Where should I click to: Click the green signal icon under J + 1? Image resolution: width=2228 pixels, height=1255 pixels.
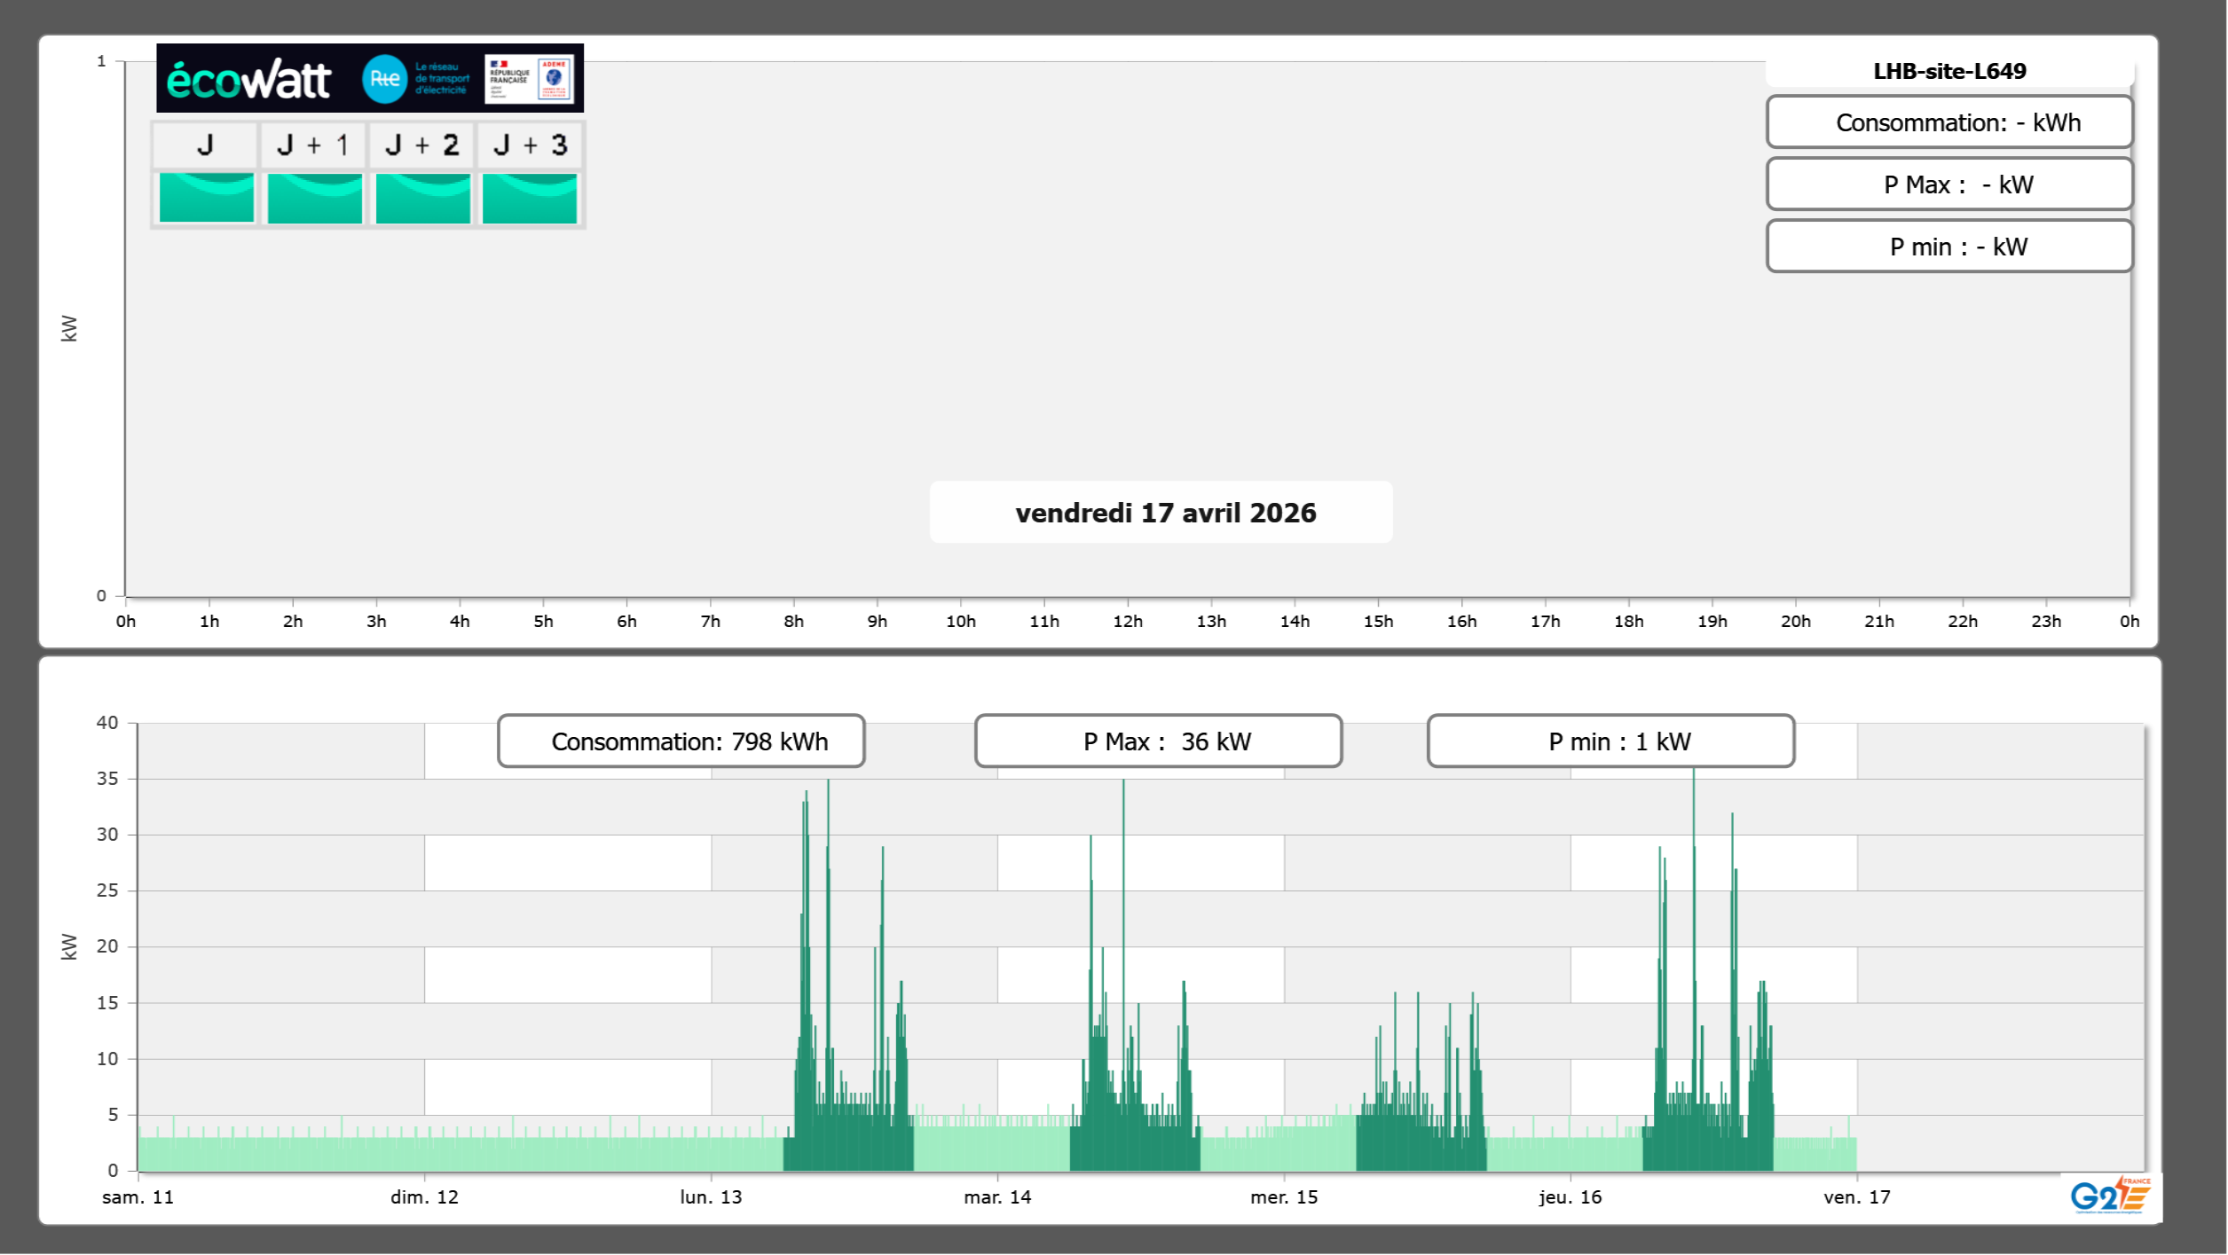(x=314, y=197)
